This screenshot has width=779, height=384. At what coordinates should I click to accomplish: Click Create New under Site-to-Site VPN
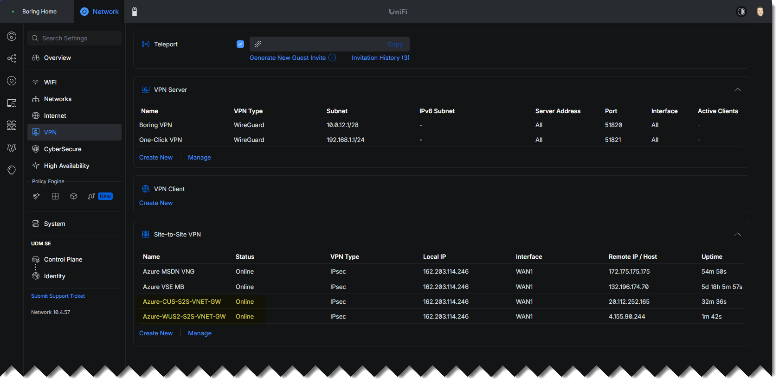coord(156,333)
